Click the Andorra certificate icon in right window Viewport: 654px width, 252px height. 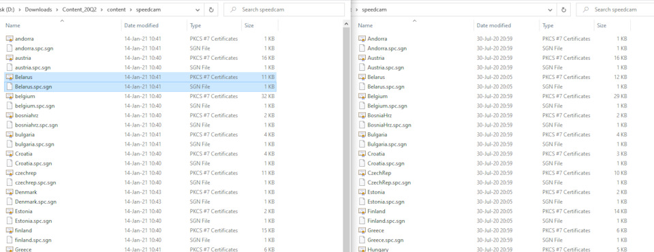pyautogui.click(x=362, y=39)
